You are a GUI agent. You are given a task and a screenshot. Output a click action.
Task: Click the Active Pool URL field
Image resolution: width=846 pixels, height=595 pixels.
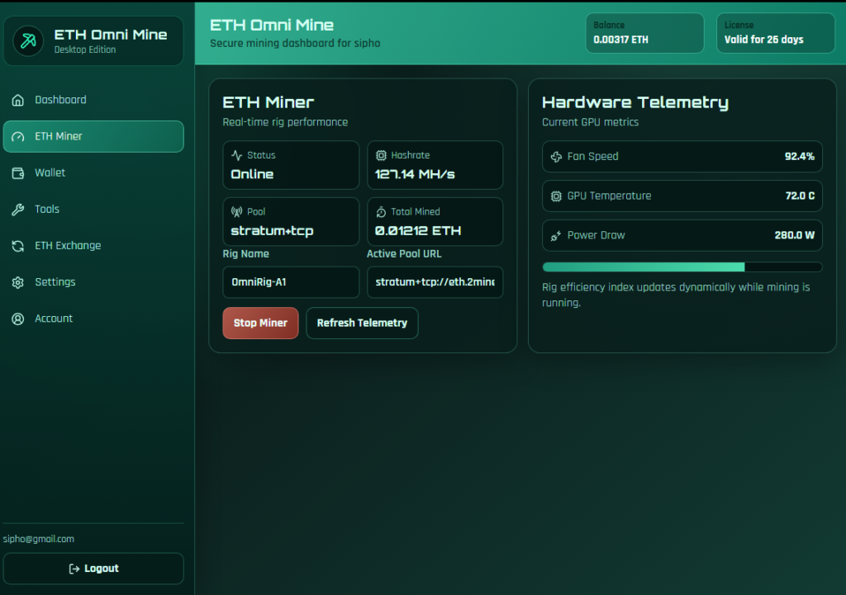435,282
